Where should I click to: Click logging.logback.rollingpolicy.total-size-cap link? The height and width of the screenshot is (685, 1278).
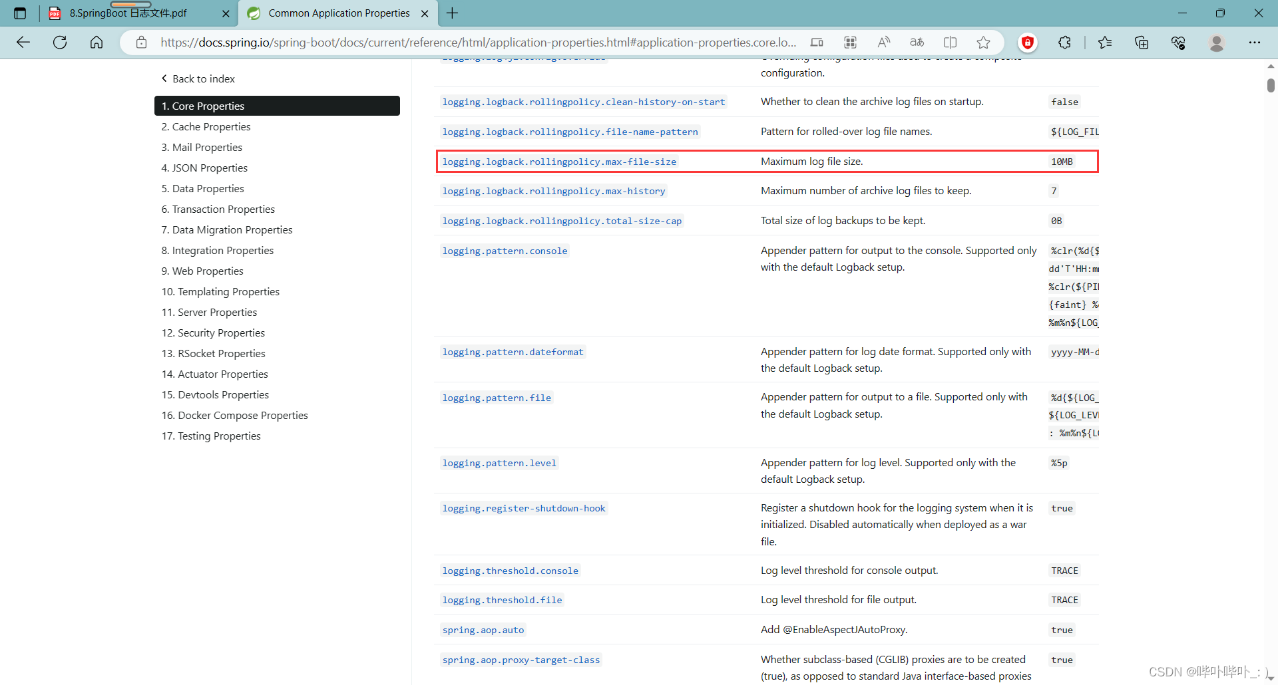(562, 221)
